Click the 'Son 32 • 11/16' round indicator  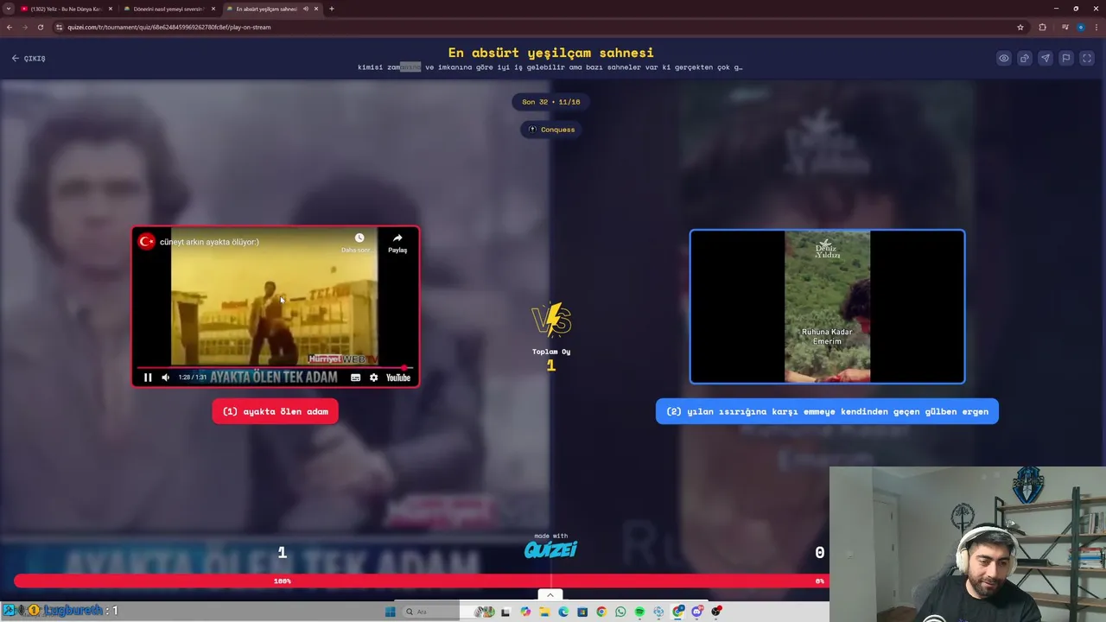[551, 102]
